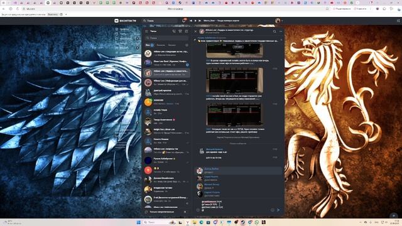The image size is (402, 226).
Task: Open the news item in VK sidebar
Action: (x=122, y=34)
